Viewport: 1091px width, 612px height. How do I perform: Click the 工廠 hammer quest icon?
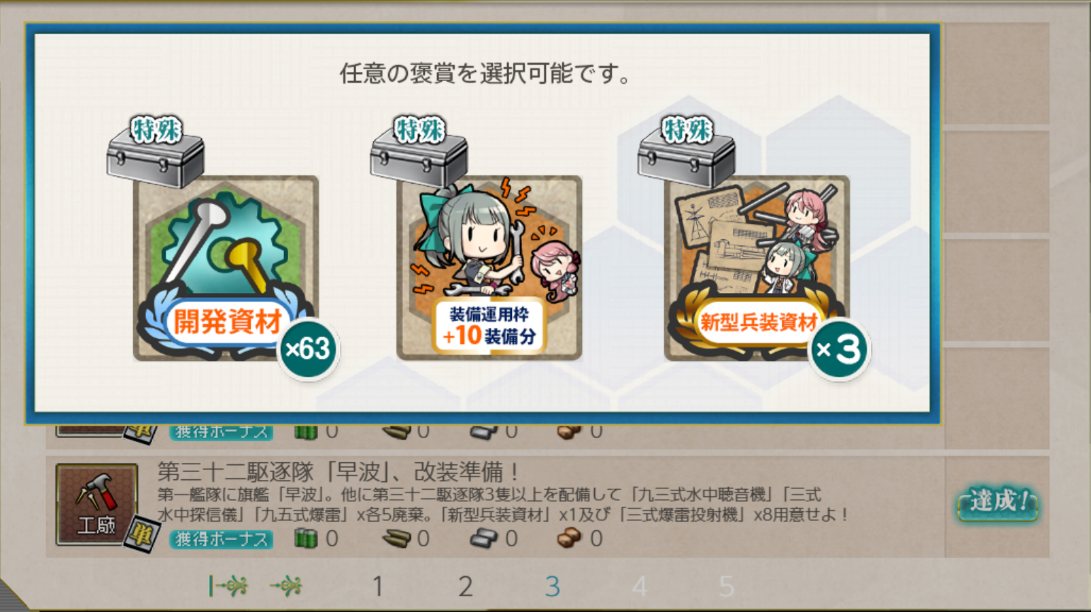point(97,505)
